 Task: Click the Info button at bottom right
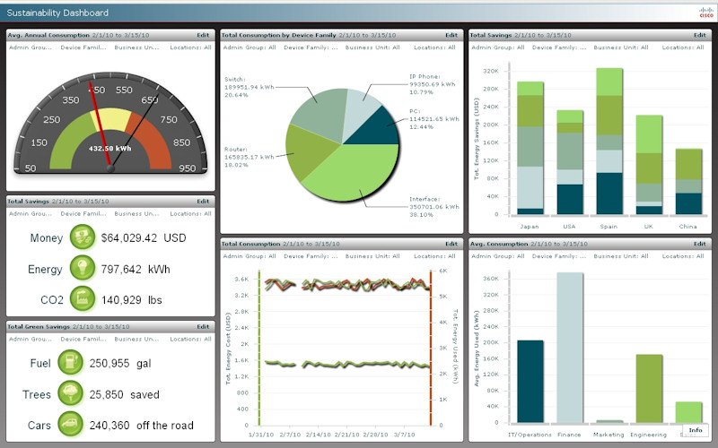point(695,430)
